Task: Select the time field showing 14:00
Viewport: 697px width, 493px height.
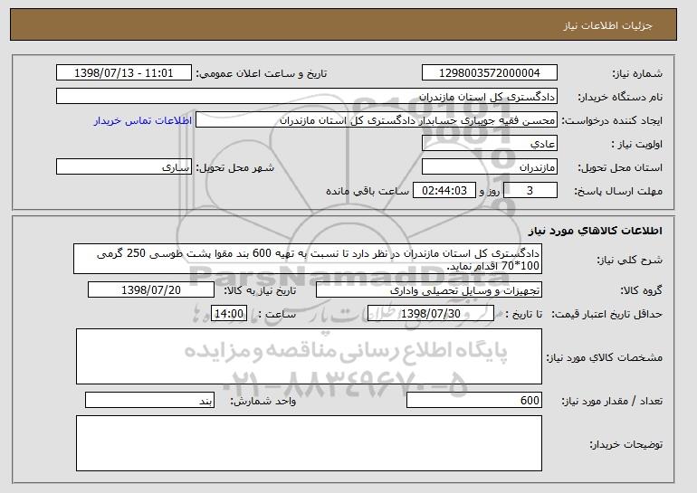Action: pos(229,314)
